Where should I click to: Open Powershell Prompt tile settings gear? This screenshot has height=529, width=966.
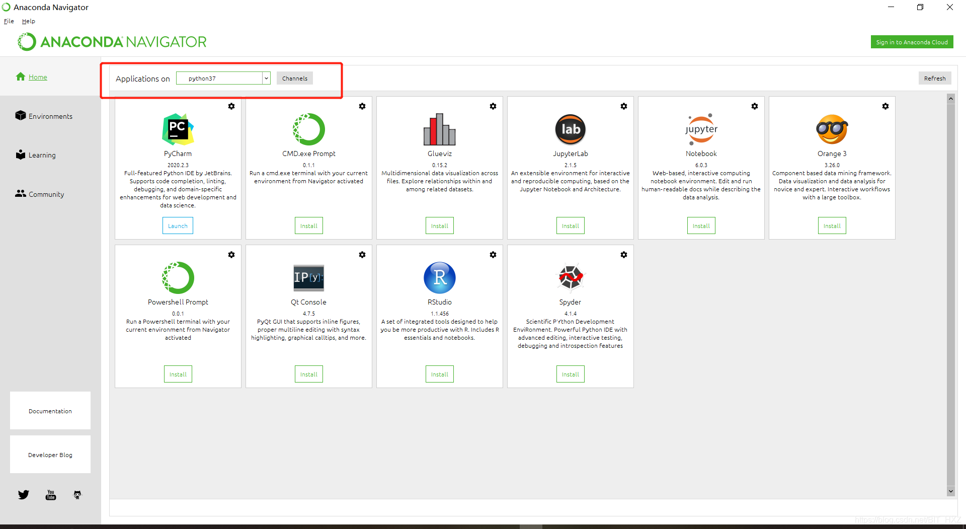pos(231,255)
